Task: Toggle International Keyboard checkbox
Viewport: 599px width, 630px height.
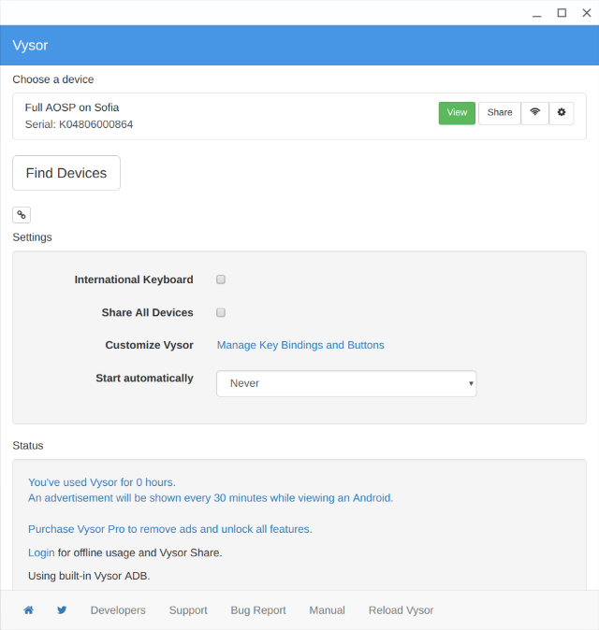Action: pyautogui.click(x=221, y=279)
